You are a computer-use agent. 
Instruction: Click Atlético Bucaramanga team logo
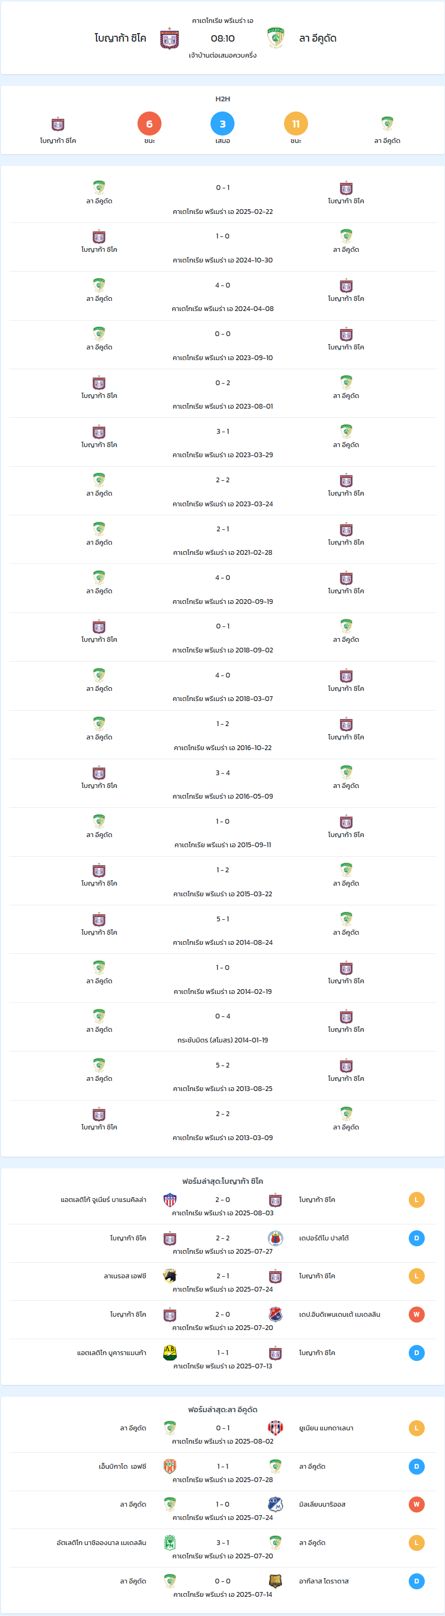[170, 1352]
